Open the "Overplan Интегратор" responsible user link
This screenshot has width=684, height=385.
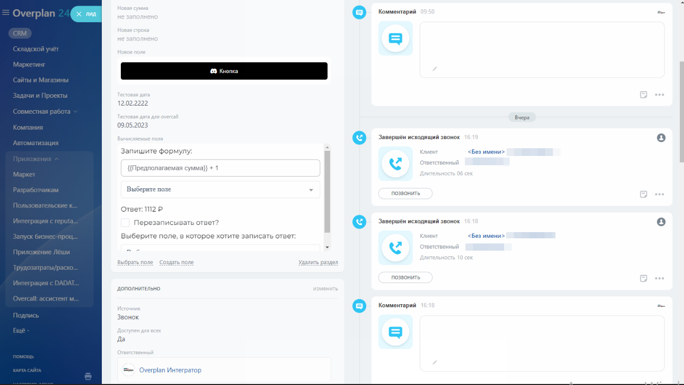pos(170,370)
